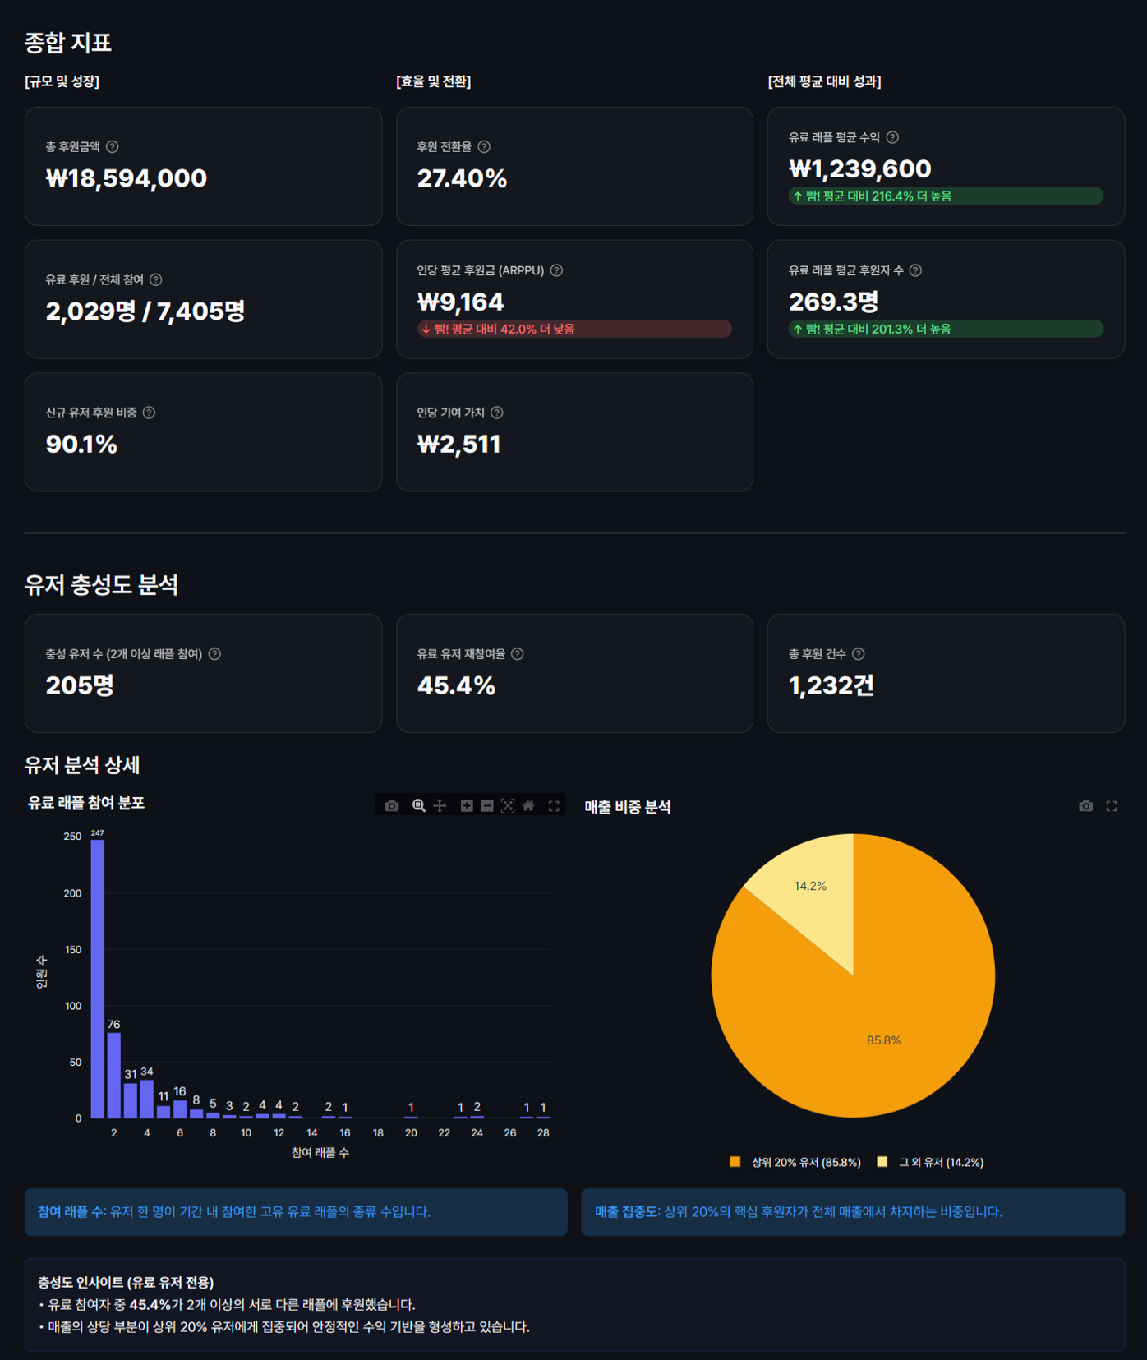Select the Zoom tool on bar chart
Screen dimensions: 1147x1360
(418, 805)
